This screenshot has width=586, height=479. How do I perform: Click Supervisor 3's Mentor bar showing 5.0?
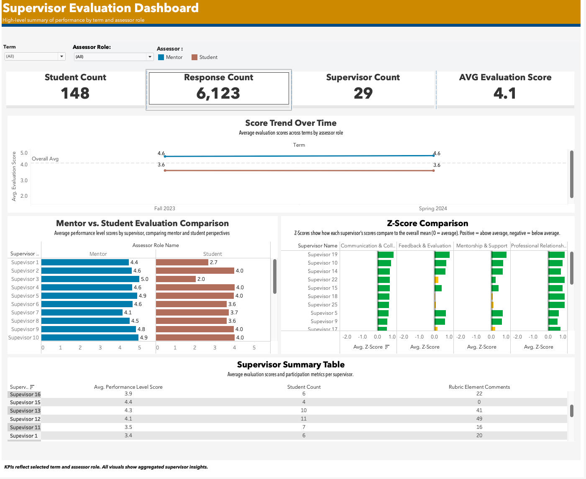click(90, 279)
